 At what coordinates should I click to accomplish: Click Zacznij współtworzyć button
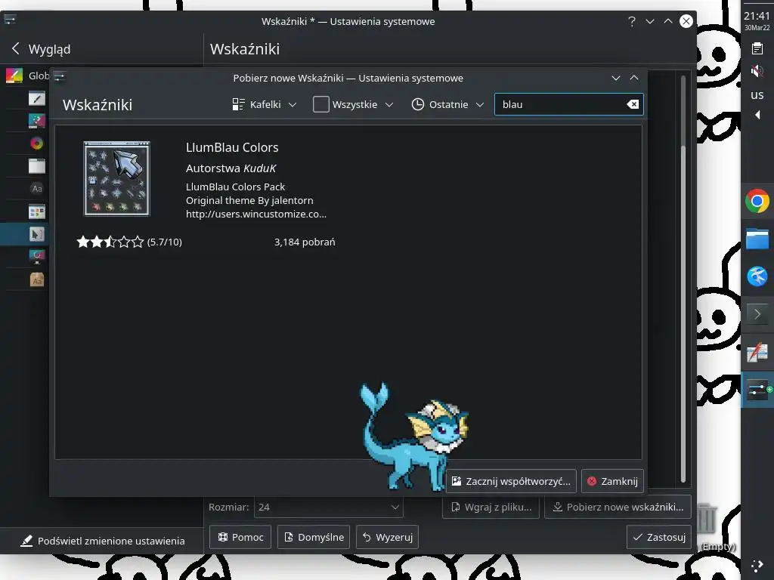coord(511,481)
